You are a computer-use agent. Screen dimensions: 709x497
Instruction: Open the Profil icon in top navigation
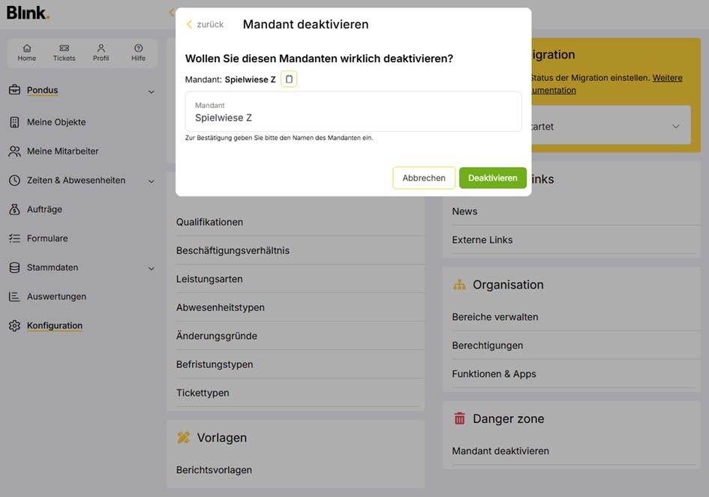(101, 48)
